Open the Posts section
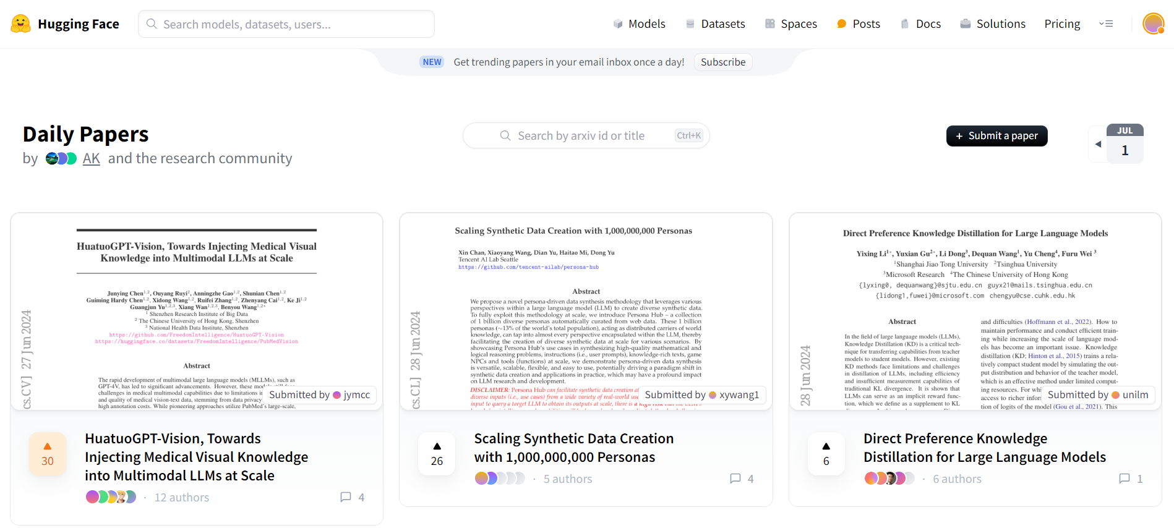The width and height of the screenshot is (1174, 528). (x=858, y=24)
